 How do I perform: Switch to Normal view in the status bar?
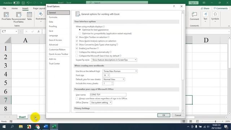[x=184, y=121]
